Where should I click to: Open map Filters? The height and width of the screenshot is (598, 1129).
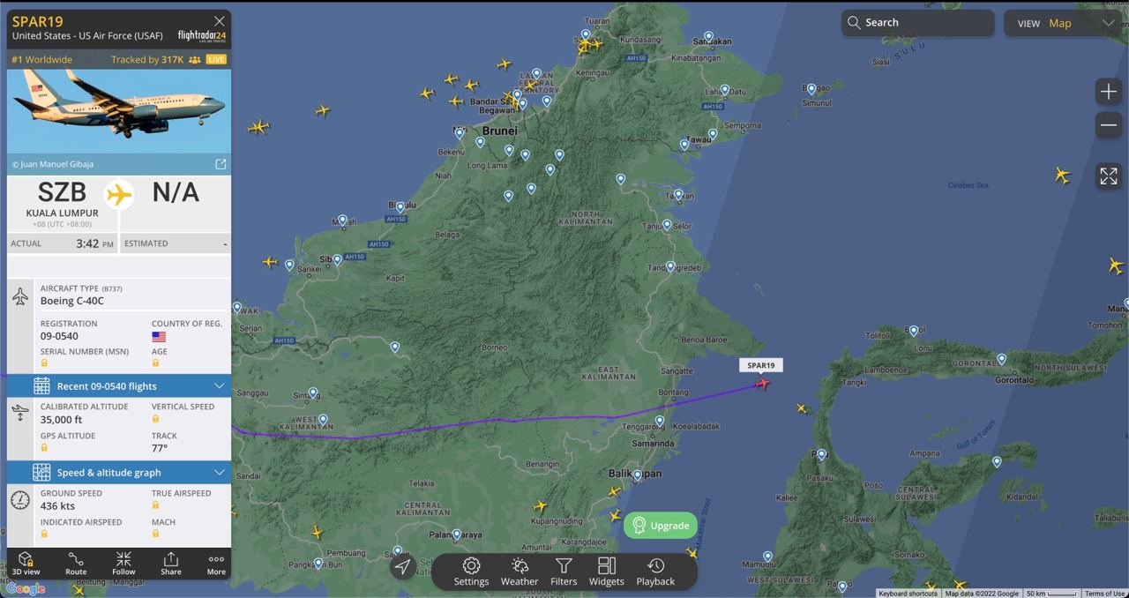(564, 572)
